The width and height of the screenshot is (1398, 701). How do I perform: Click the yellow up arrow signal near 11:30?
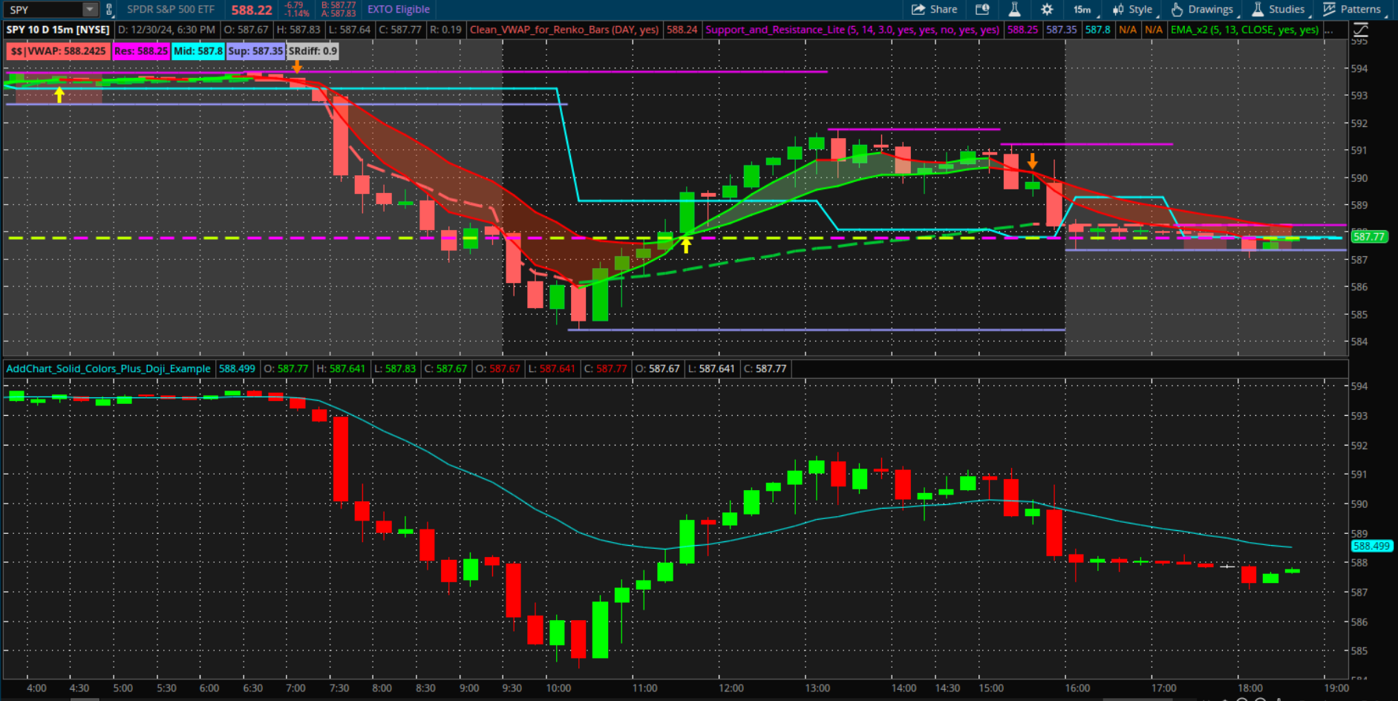[686, 244]
